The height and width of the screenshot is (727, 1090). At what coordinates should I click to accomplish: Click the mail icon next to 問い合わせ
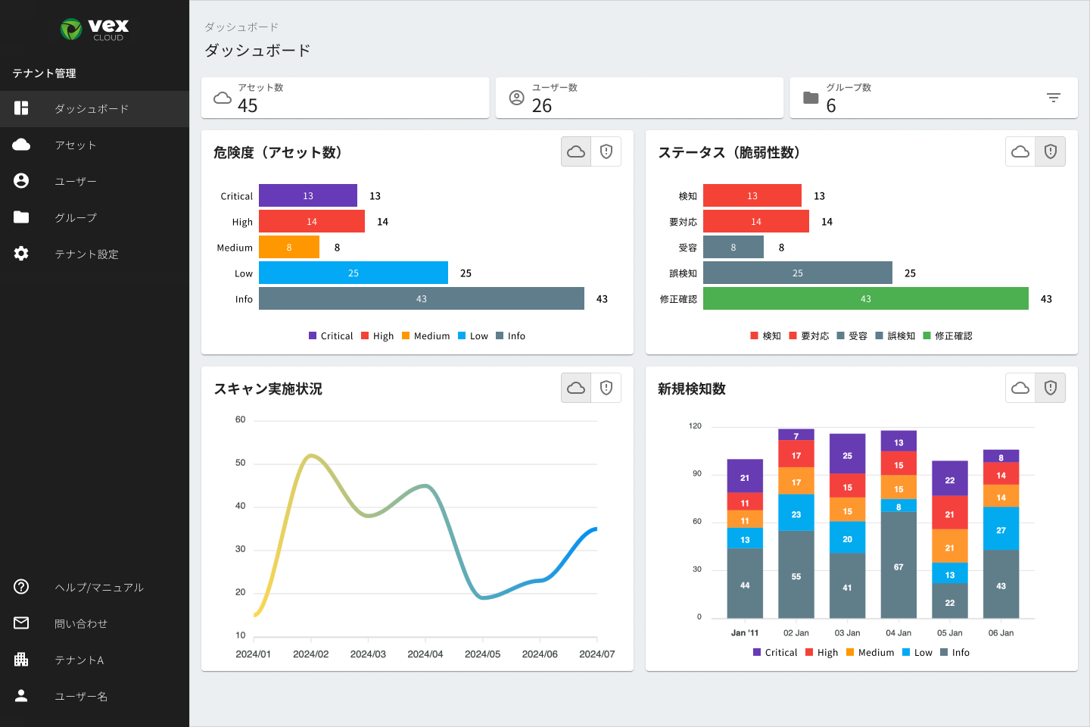click(x=20, y=623)
